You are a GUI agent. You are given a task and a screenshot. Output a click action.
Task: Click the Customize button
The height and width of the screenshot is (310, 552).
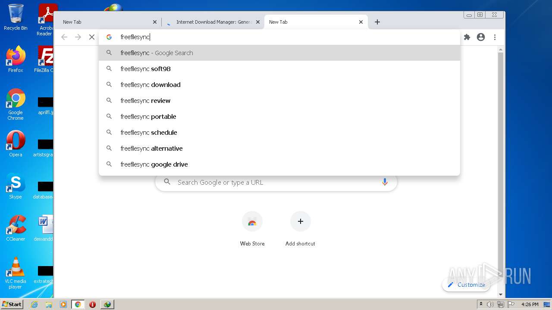[x=466, y=285]
